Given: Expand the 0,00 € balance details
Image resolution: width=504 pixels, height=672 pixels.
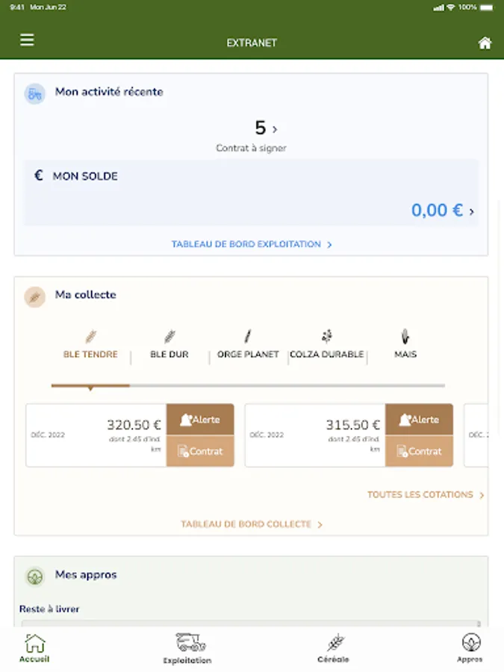Looking at the screenshot, I should (x=471, y=211).
